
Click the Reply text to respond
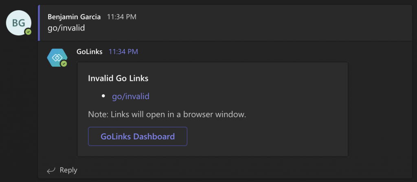[68, 170]
